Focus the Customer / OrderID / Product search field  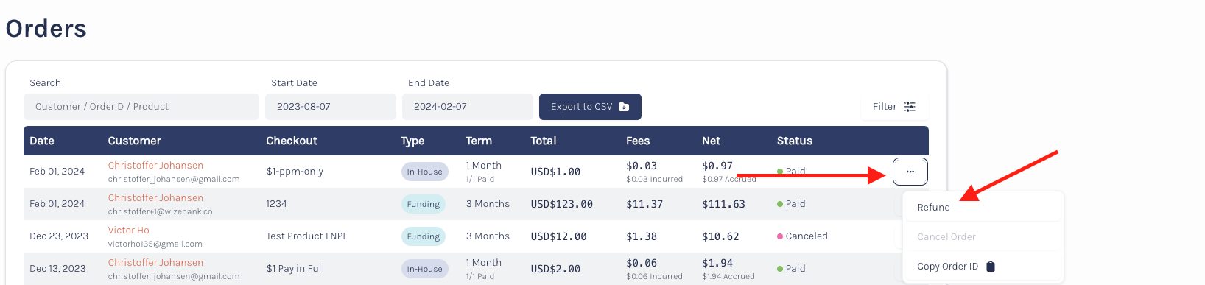[x=141, y=107]
